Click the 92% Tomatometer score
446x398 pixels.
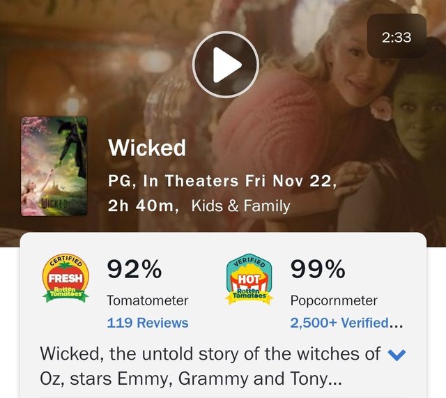pos(134,269)
